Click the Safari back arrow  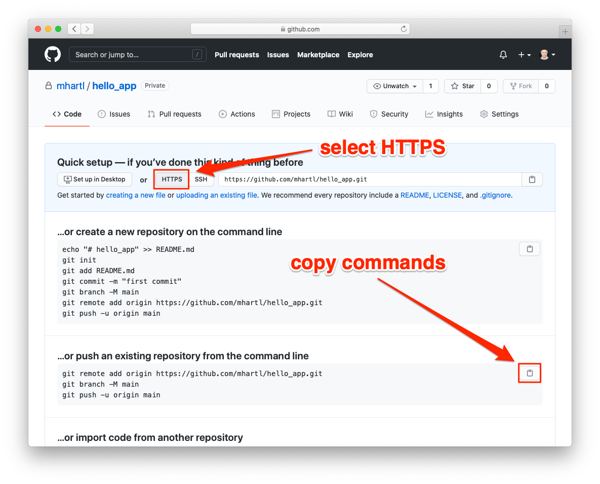(x=74, y=29)
